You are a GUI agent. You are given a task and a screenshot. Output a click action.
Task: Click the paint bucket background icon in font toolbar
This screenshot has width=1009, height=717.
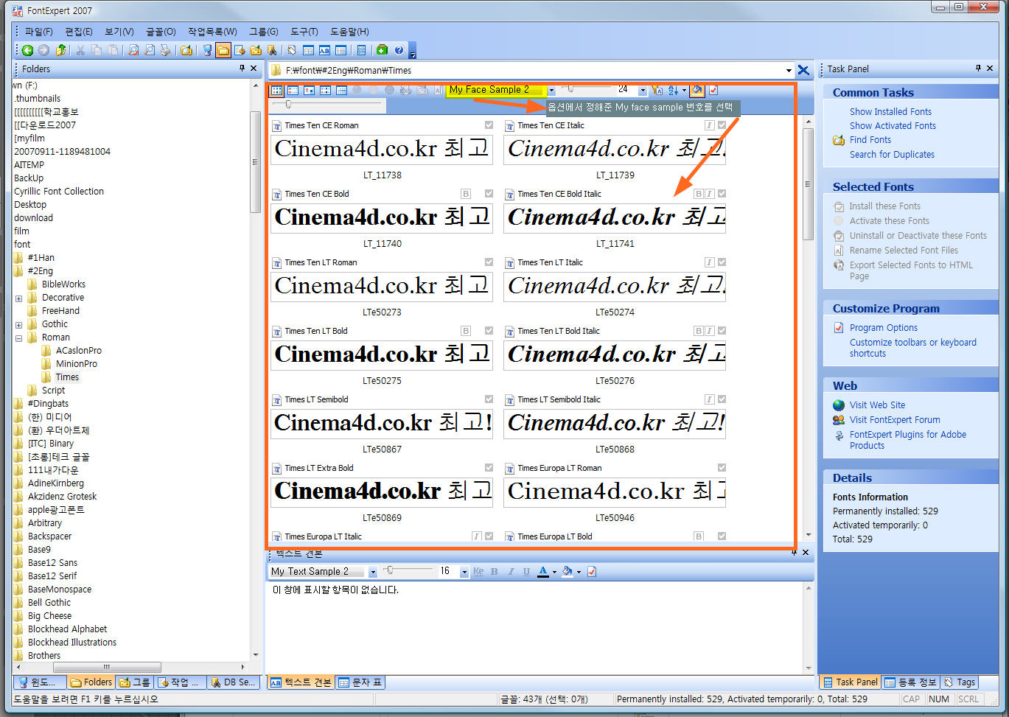click(x=696, y=90)
